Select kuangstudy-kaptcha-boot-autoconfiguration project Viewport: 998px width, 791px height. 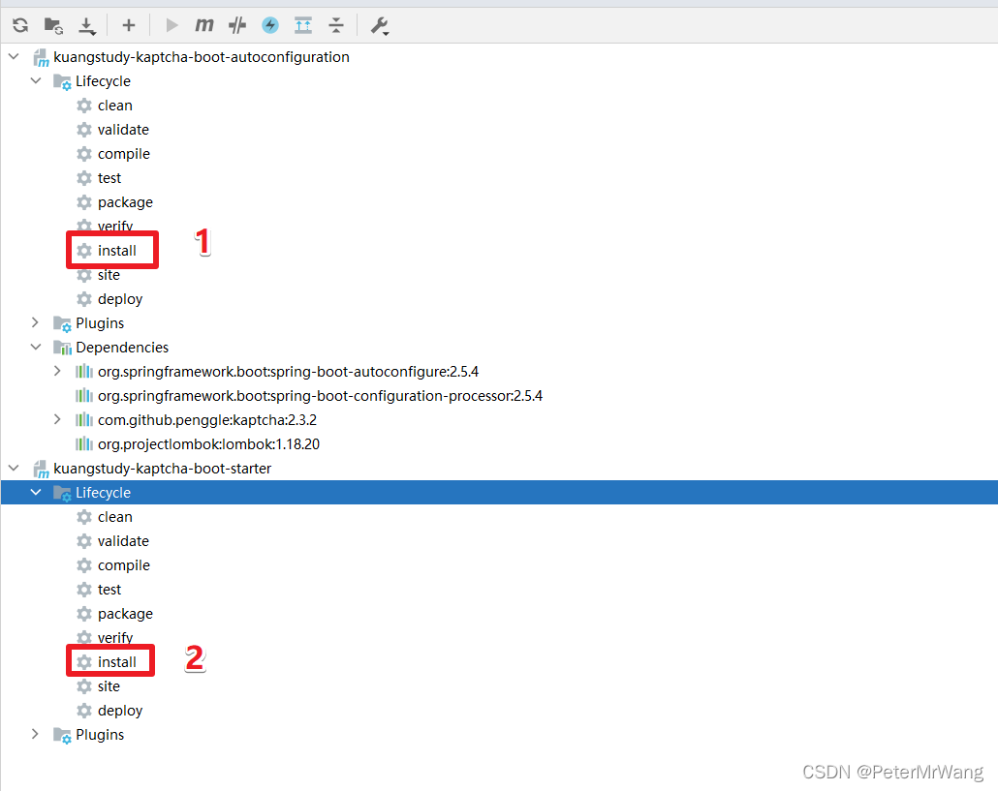tap(202, 57)
